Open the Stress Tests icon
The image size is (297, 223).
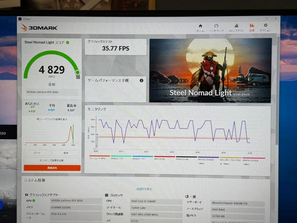click(x=236, y=26)
